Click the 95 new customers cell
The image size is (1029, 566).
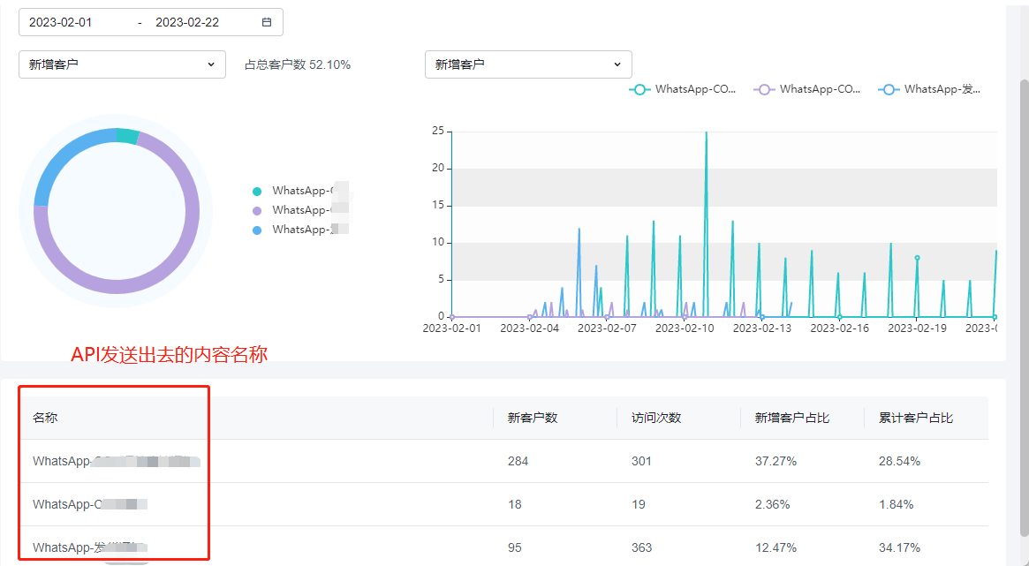pyautogui.click(x=514, y=547)
